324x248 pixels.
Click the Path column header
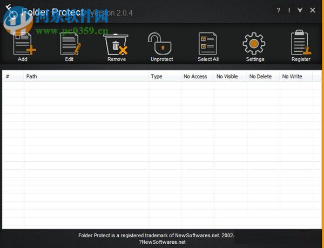(x=86, y=77)
